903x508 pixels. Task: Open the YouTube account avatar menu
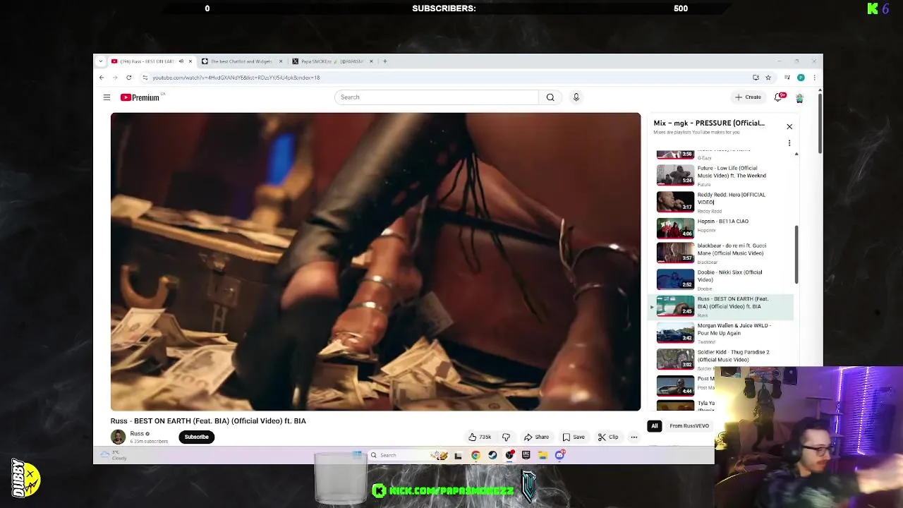point(799,97)
